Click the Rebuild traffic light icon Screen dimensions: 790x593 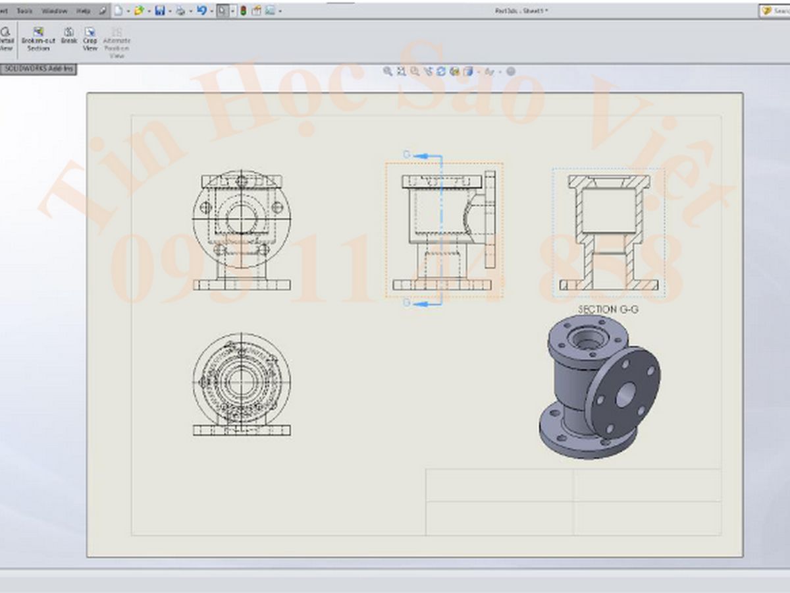point(244,11)
